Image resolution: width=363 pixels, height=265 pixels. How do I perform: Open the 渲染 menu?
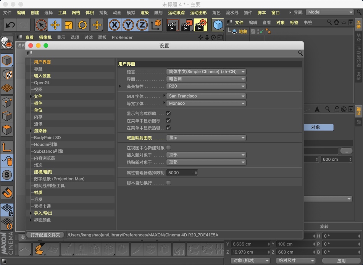coord(144,13)
